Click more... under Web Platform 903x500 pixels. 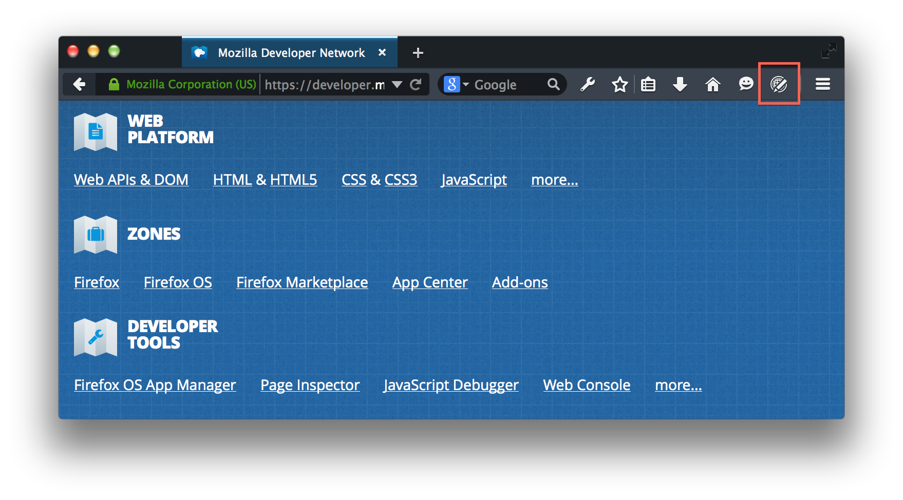coord(555,180)
